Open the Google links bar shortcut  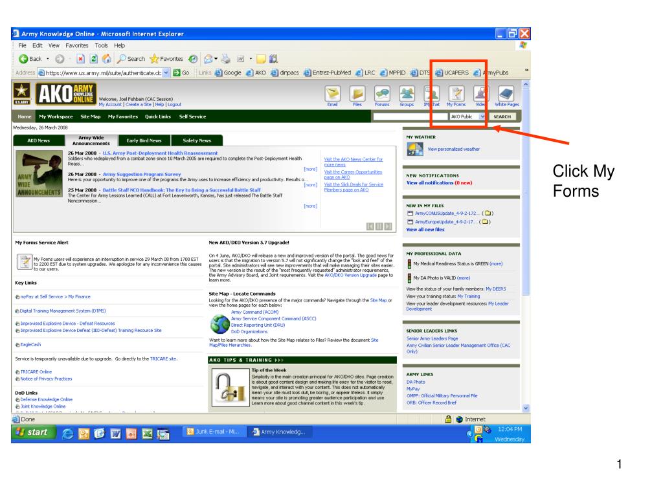click(228, 72)
